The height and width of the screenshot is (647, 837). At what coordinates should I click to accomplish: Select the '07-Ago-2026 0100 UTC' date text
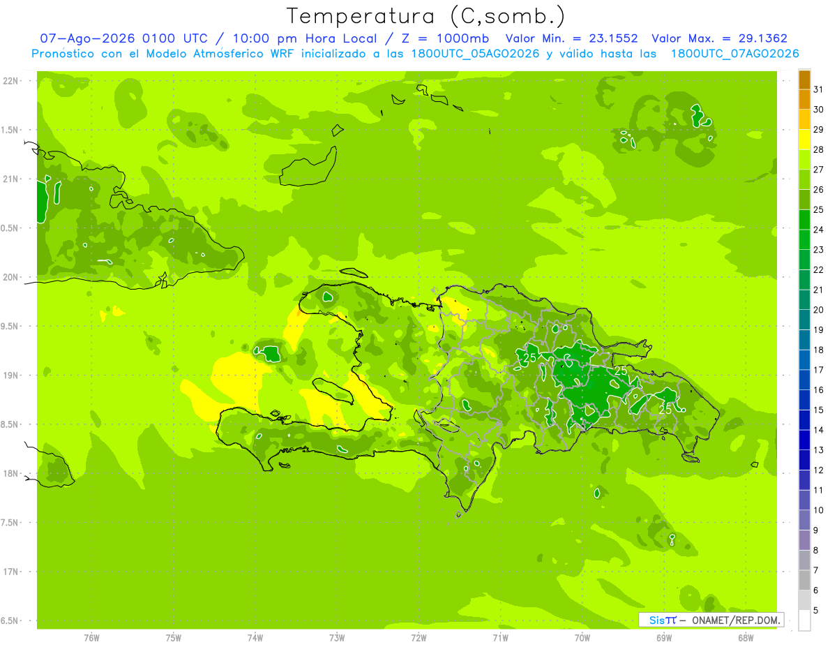123,38
